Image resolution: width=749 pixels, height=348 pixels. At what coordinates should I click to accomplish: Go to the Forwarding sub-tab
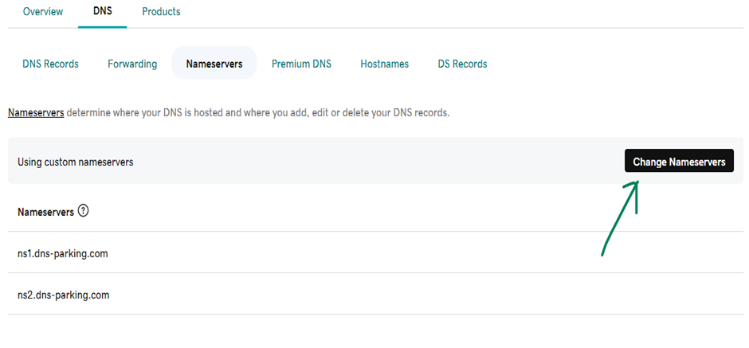[x=132, y=64]
